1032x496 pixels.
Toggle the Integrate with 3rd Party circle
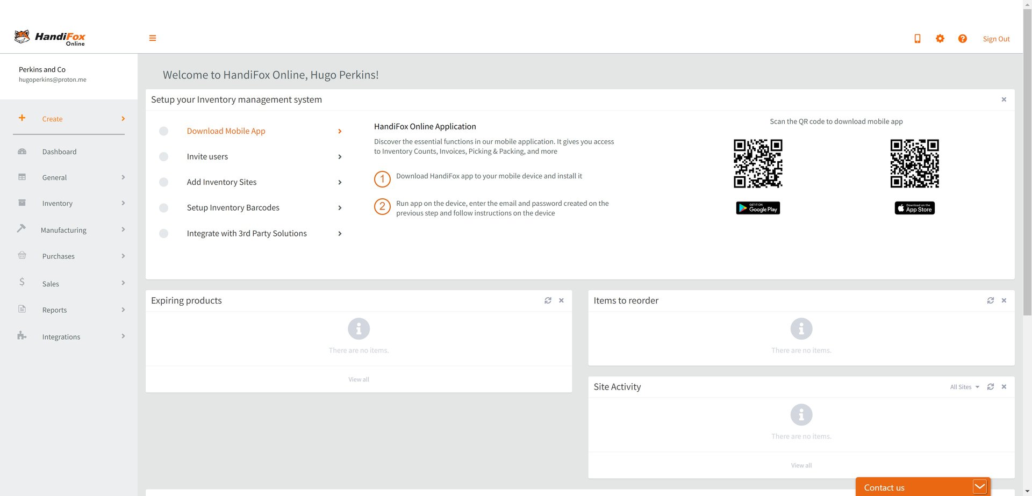tap(164, 234)
